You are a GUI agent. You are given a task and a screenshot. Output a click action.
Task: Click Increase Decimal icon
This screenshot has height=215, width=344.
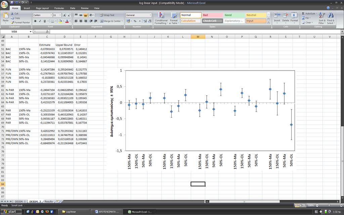point(145,21)
